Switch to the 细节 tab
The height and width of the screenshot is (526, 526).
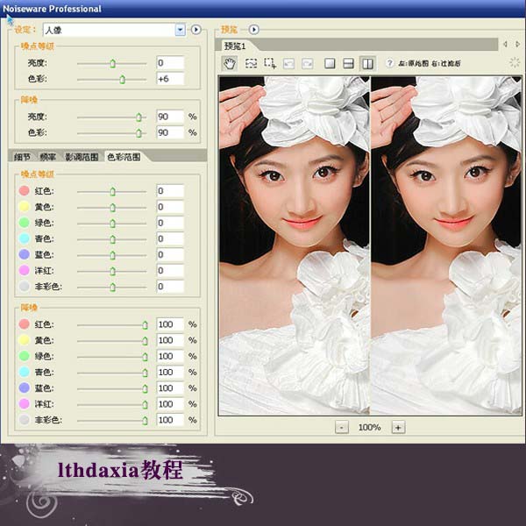21,157
